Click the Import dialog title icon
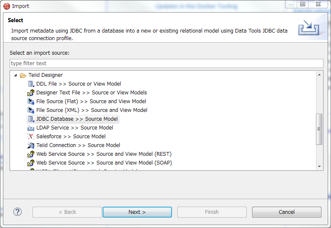 click(7, 6)
